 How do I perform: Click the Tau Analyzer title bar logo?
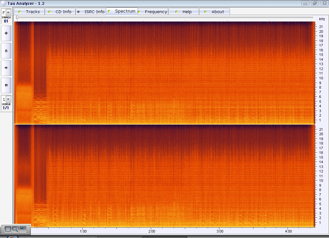click(3, 3)
